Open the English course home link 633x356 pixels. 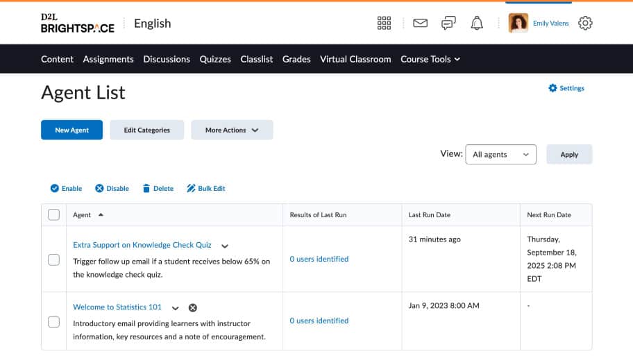(x=153, y=24)
